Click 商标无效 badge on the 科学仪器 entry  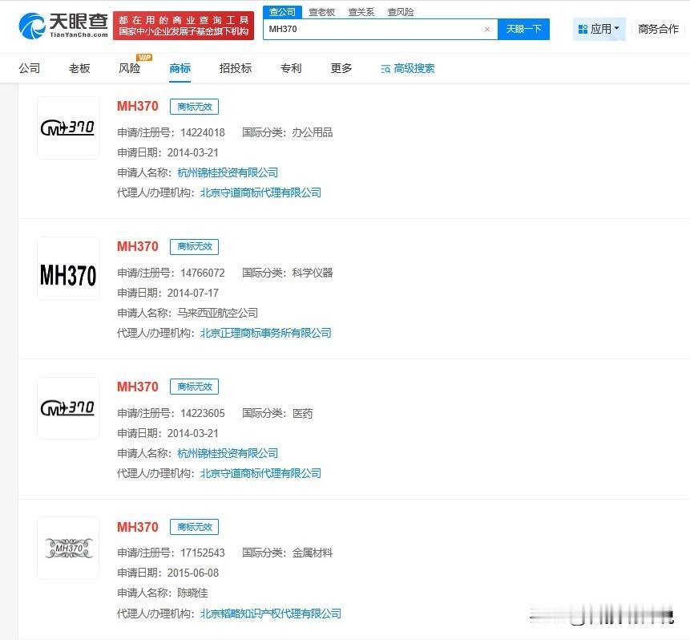click(195, 247)
